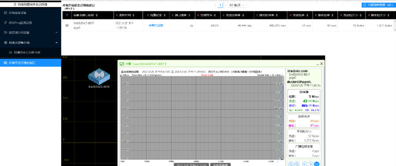Image resolution: width=396 pixels, height=166 pixels.
Task: Remove the 流量记录 column via red X
Action: 148,15
